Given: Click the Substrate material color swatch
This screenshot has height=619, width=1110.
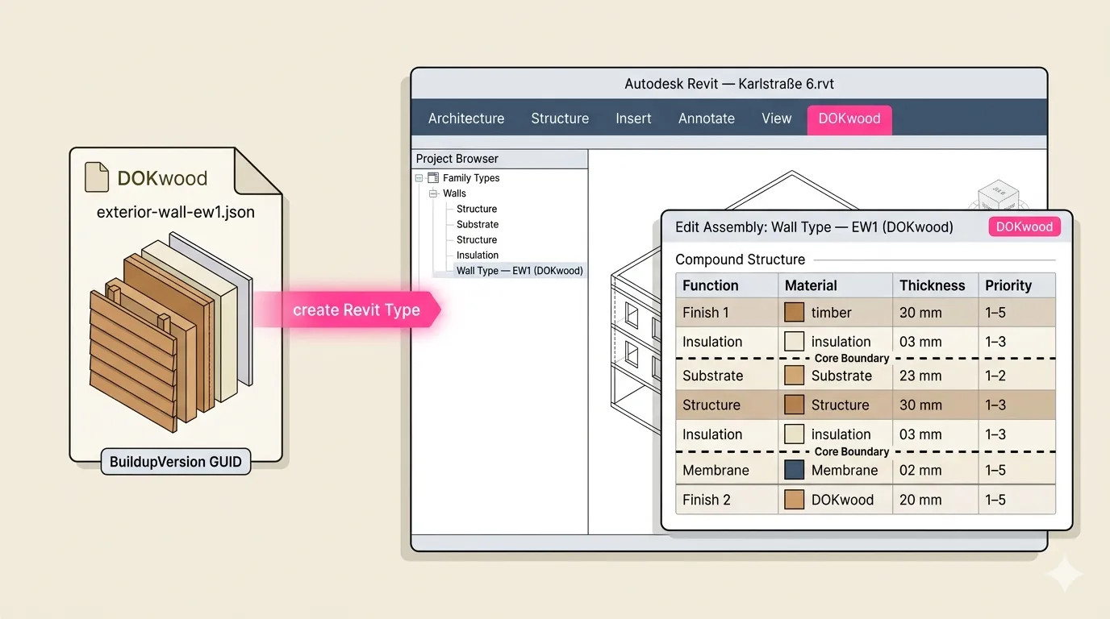Looking at the screenshot, I should 794,376.
